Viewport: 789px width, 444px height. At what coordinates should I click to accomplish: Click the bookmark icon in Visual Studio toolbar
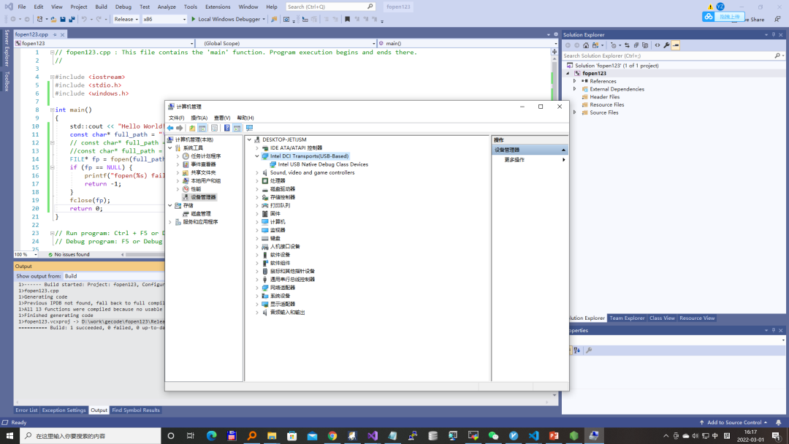pos(347,19)
